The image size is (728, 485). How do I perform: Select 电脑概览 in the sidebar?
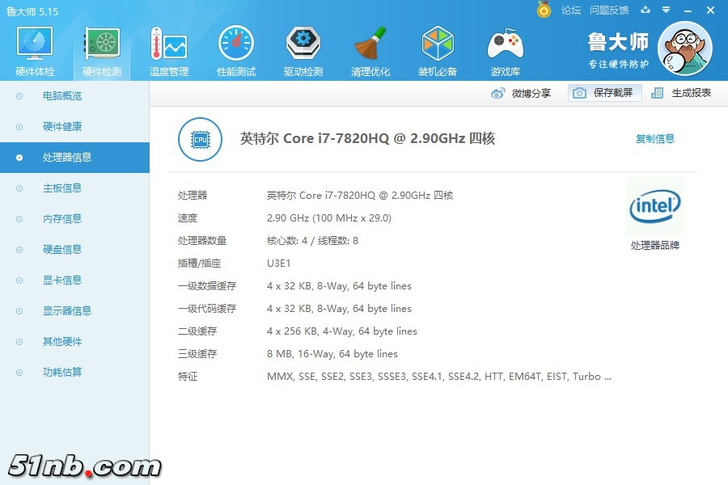click(62, 96)
